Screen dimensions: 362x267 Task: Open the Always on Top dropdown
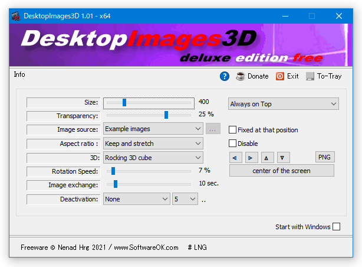point(284,104)
